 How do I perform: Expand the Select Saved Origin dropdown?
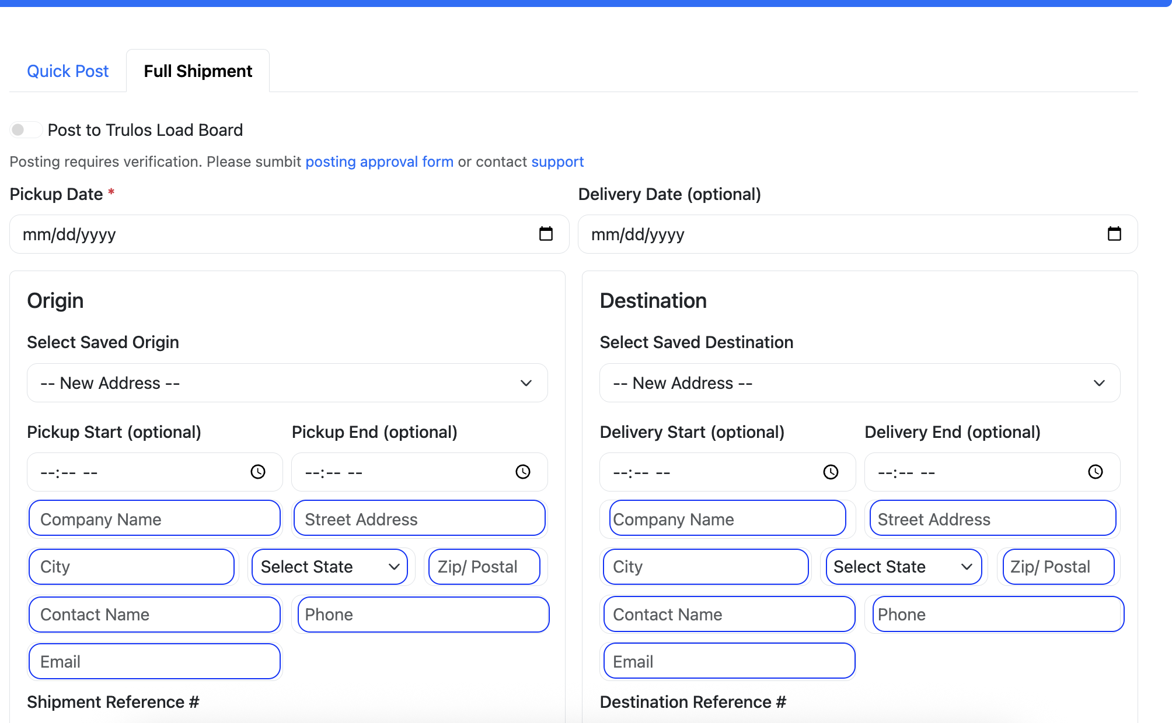(525, 383)
